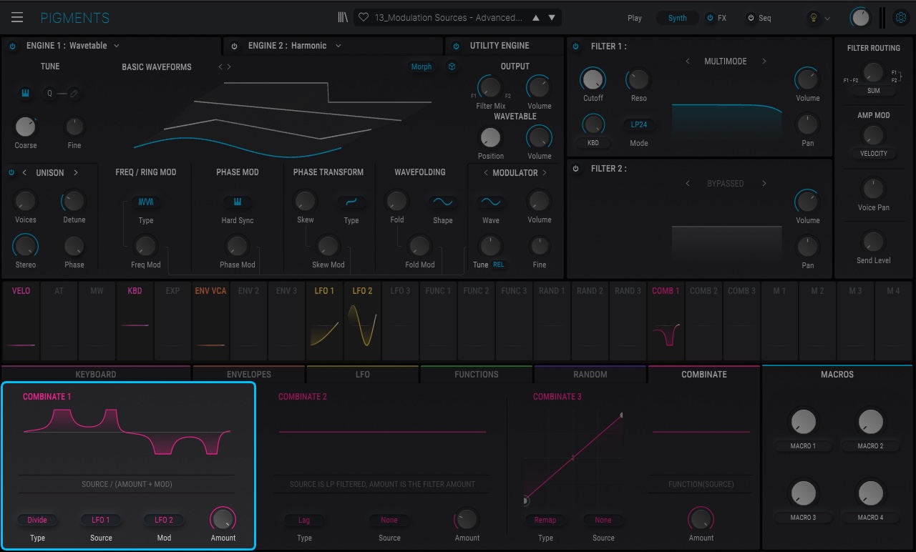916x552 pixels.
Task: Switch to the Play view
Action: point(635,18)
